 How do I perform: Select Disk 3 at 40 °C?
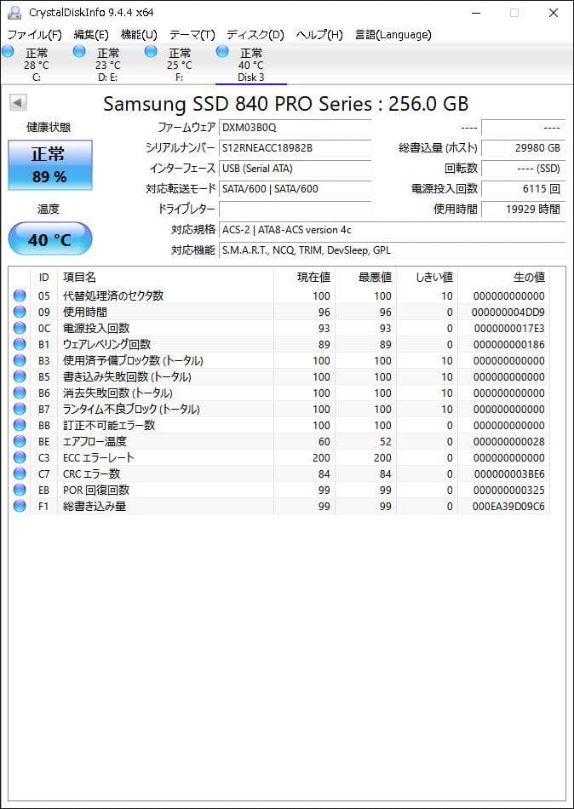251,65
